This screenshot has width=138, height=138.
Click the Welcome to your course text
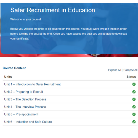tap(25, 19)
